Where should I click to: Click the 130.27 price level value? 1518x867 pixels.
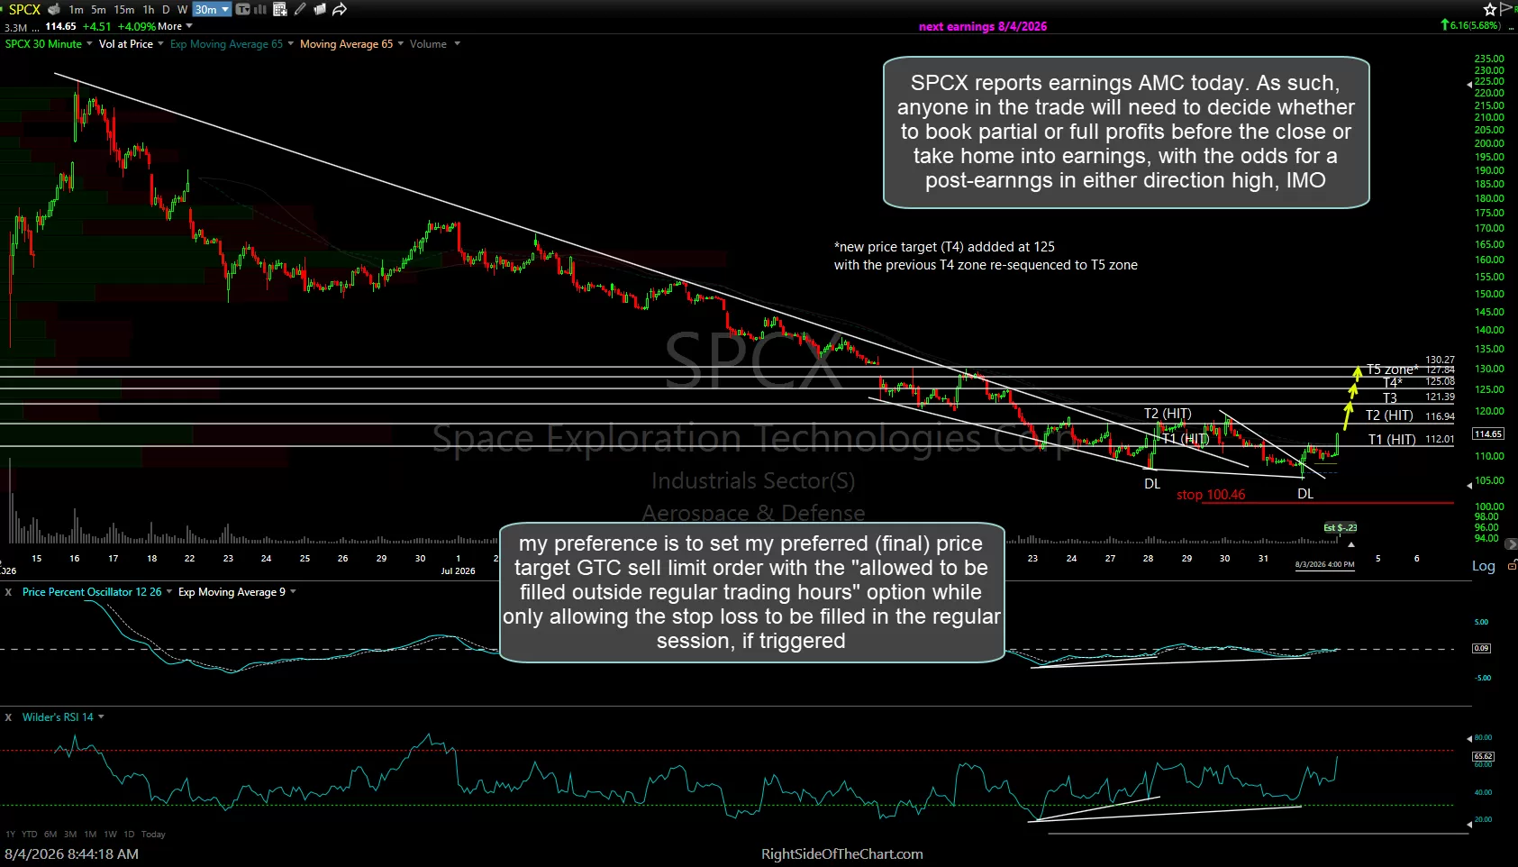point(1440,360)
